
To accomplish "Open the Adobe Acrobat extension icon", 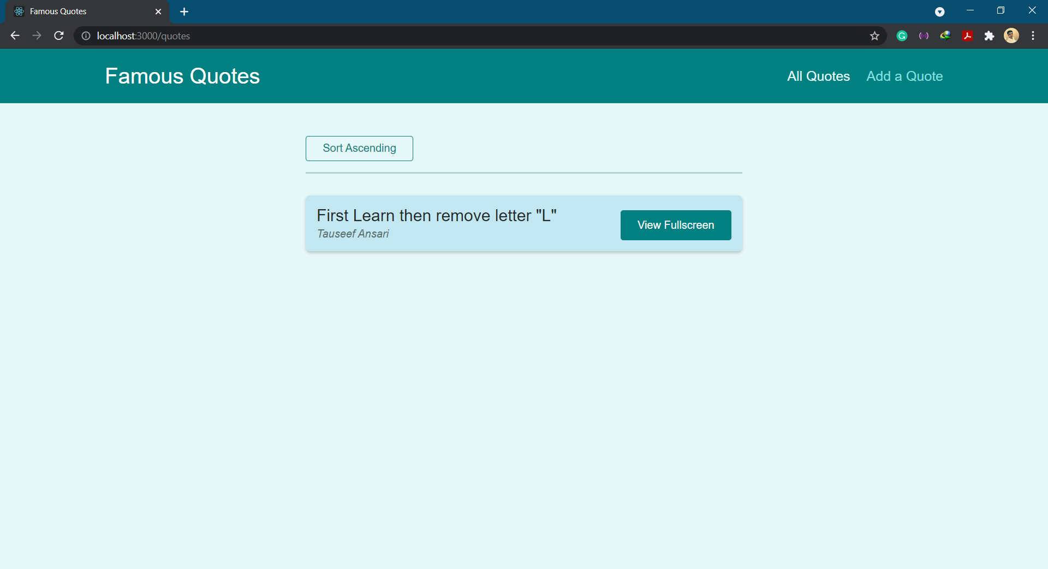I will coord(967,36).
